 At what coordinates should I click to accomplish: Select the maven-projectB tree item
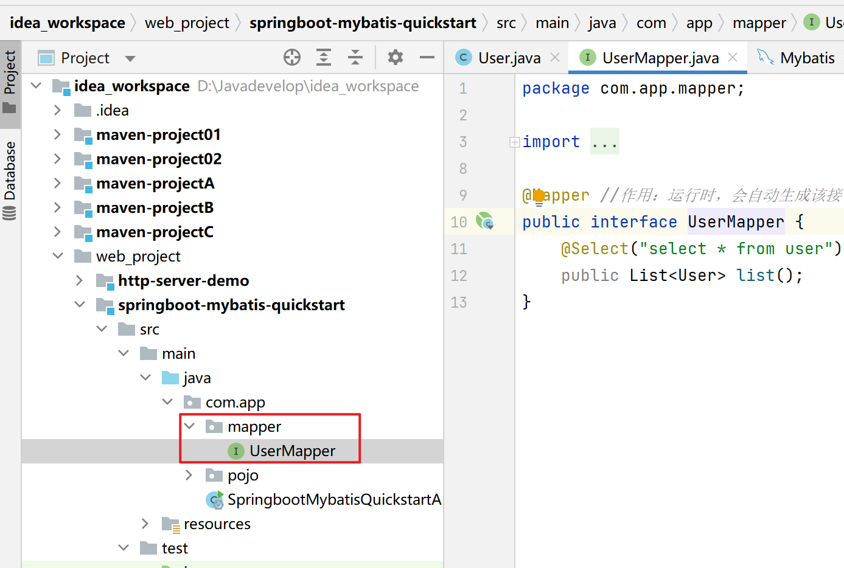tap(155, 208)
